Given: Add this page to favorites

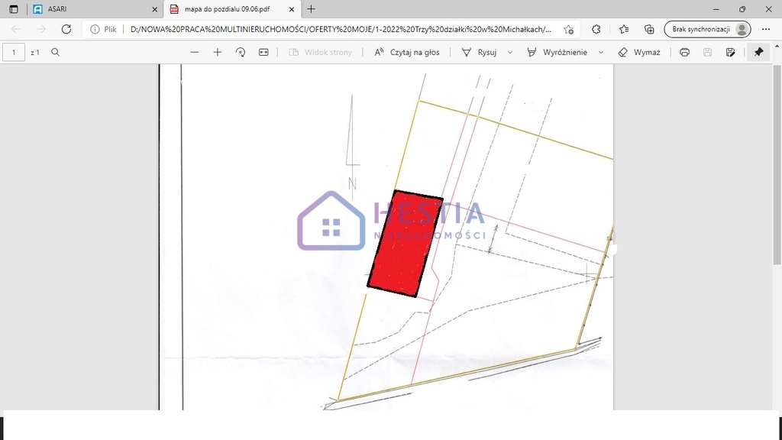Looking at the screenshot, I should [569, 29].
